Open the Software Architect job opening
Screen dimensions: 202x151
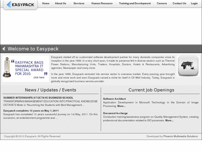coord(114,99)
